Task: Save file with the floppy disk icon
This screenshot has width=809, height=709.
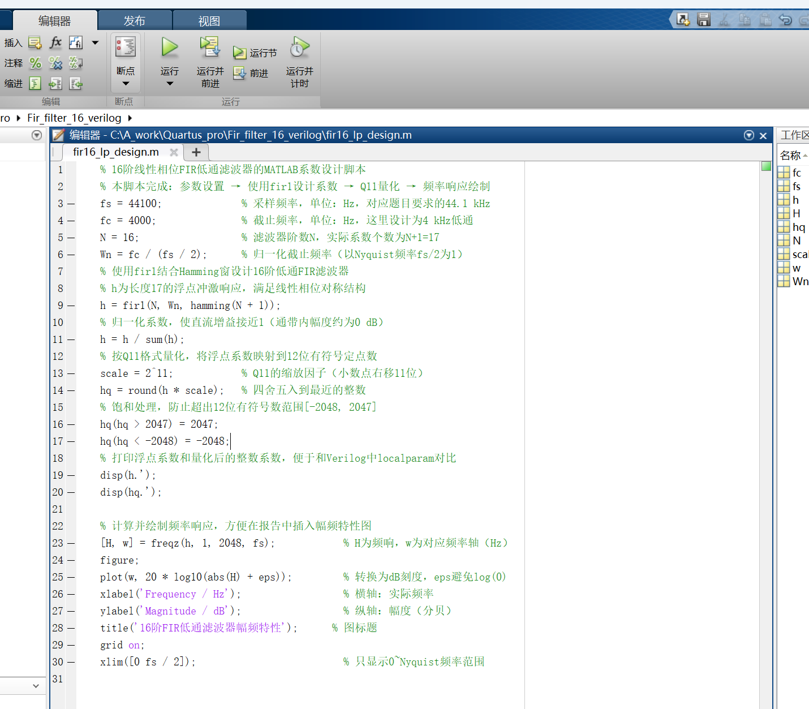Action: tap(704, 20)
